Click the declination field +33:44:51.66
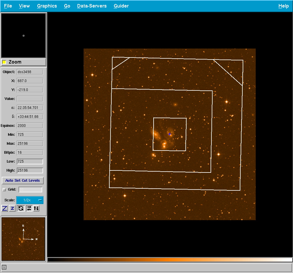The image size is (293, 273). (x=30, y=117)
